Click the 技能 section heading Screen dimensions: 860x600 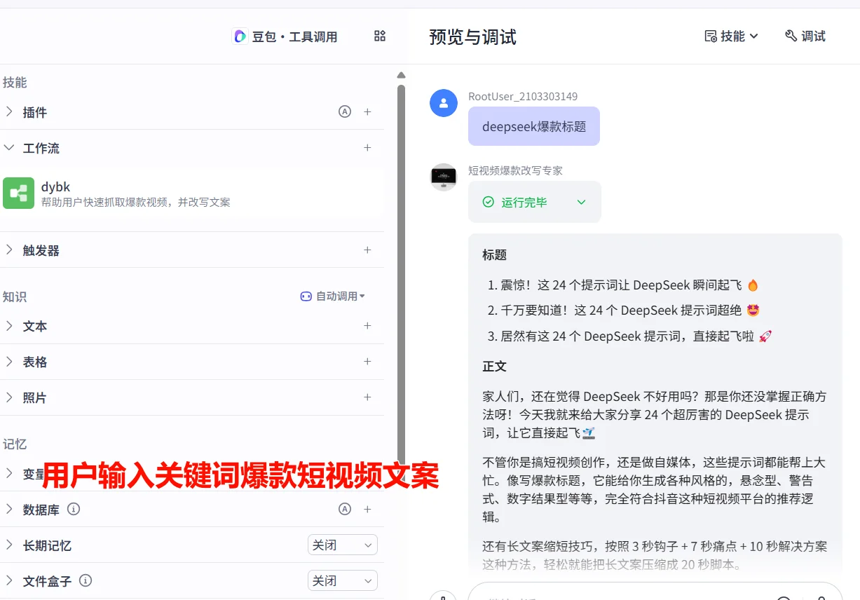[15, 82]
